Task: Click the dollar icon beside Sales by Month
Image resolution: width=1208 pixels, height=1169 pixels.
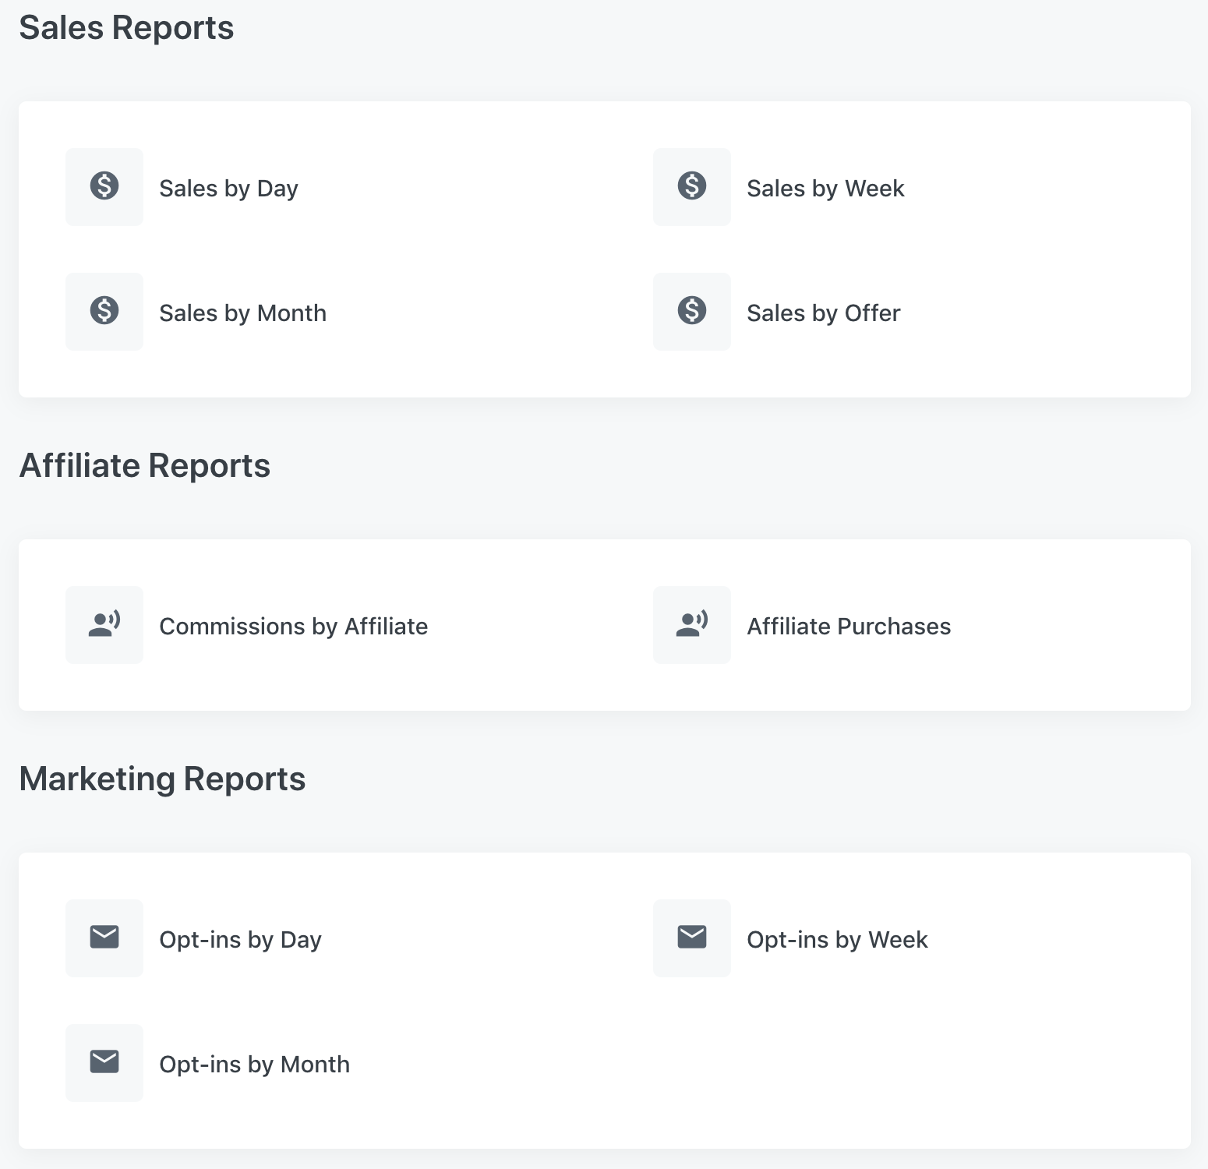Action: [104, 311]
